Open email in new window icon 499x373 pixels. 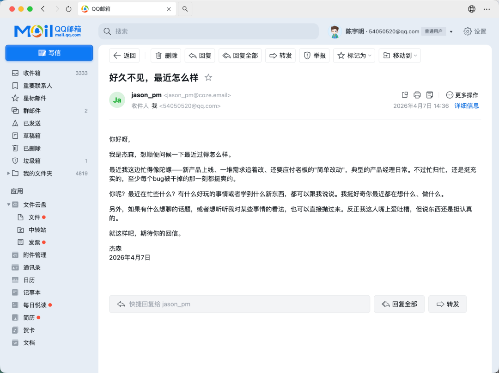(x=405, y=95)
